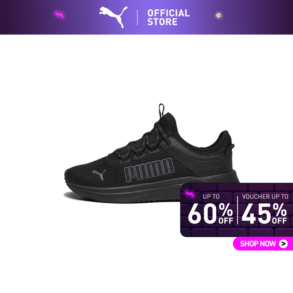Click the PUMA wordmark on the shoe side
The width and height of the screenshot is (293, 293).
point(149,170)
